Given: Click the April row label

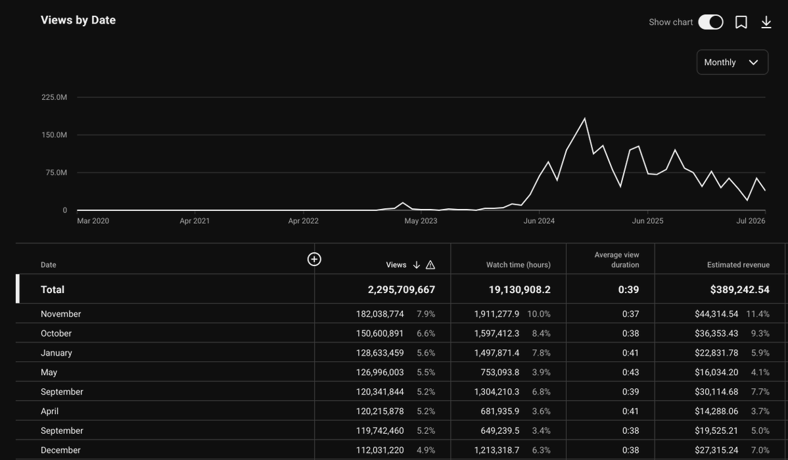Looking at the screenshot, I should 49,411.
